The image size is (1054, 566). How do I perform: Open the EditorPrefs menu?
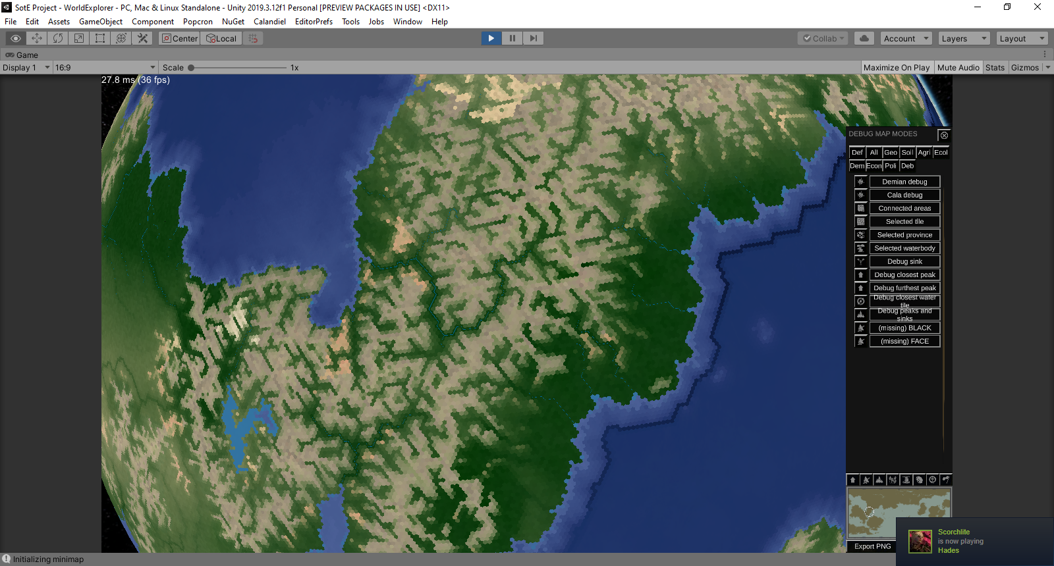[x=314, y=21]
